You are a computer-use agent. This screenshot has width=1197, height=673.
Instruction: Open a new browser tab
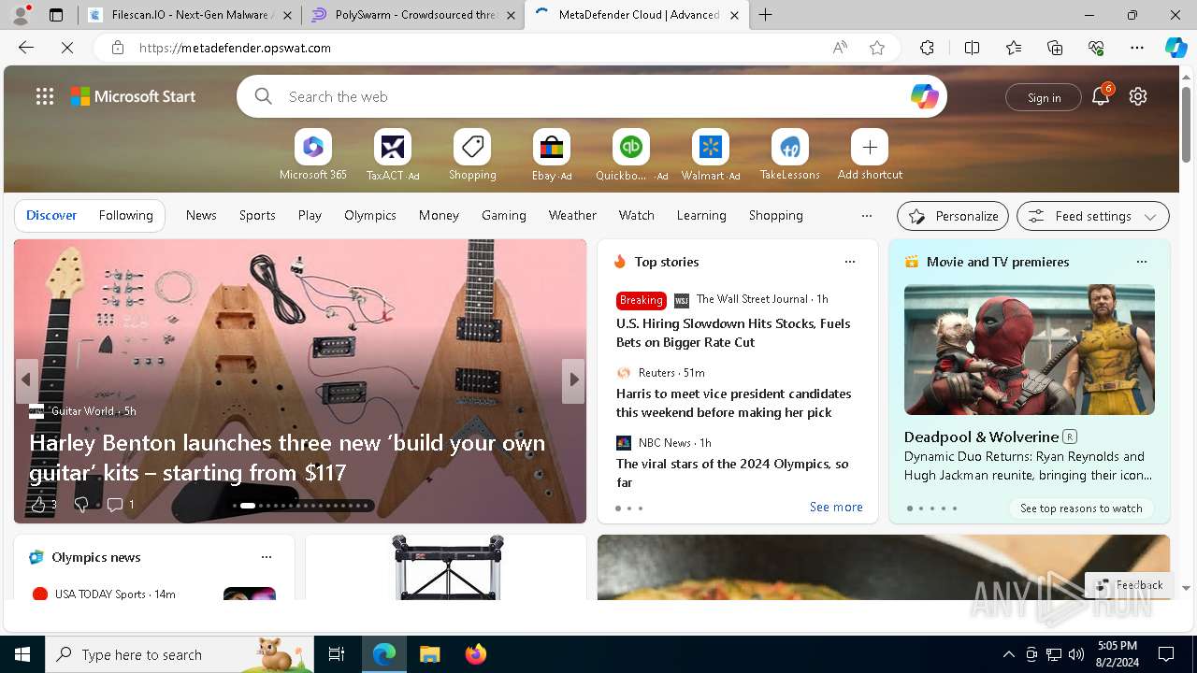(x=766, y=15)
